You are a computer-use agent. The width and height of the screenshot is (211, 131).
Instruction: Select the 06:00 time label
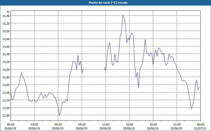[x=58, y=125]
